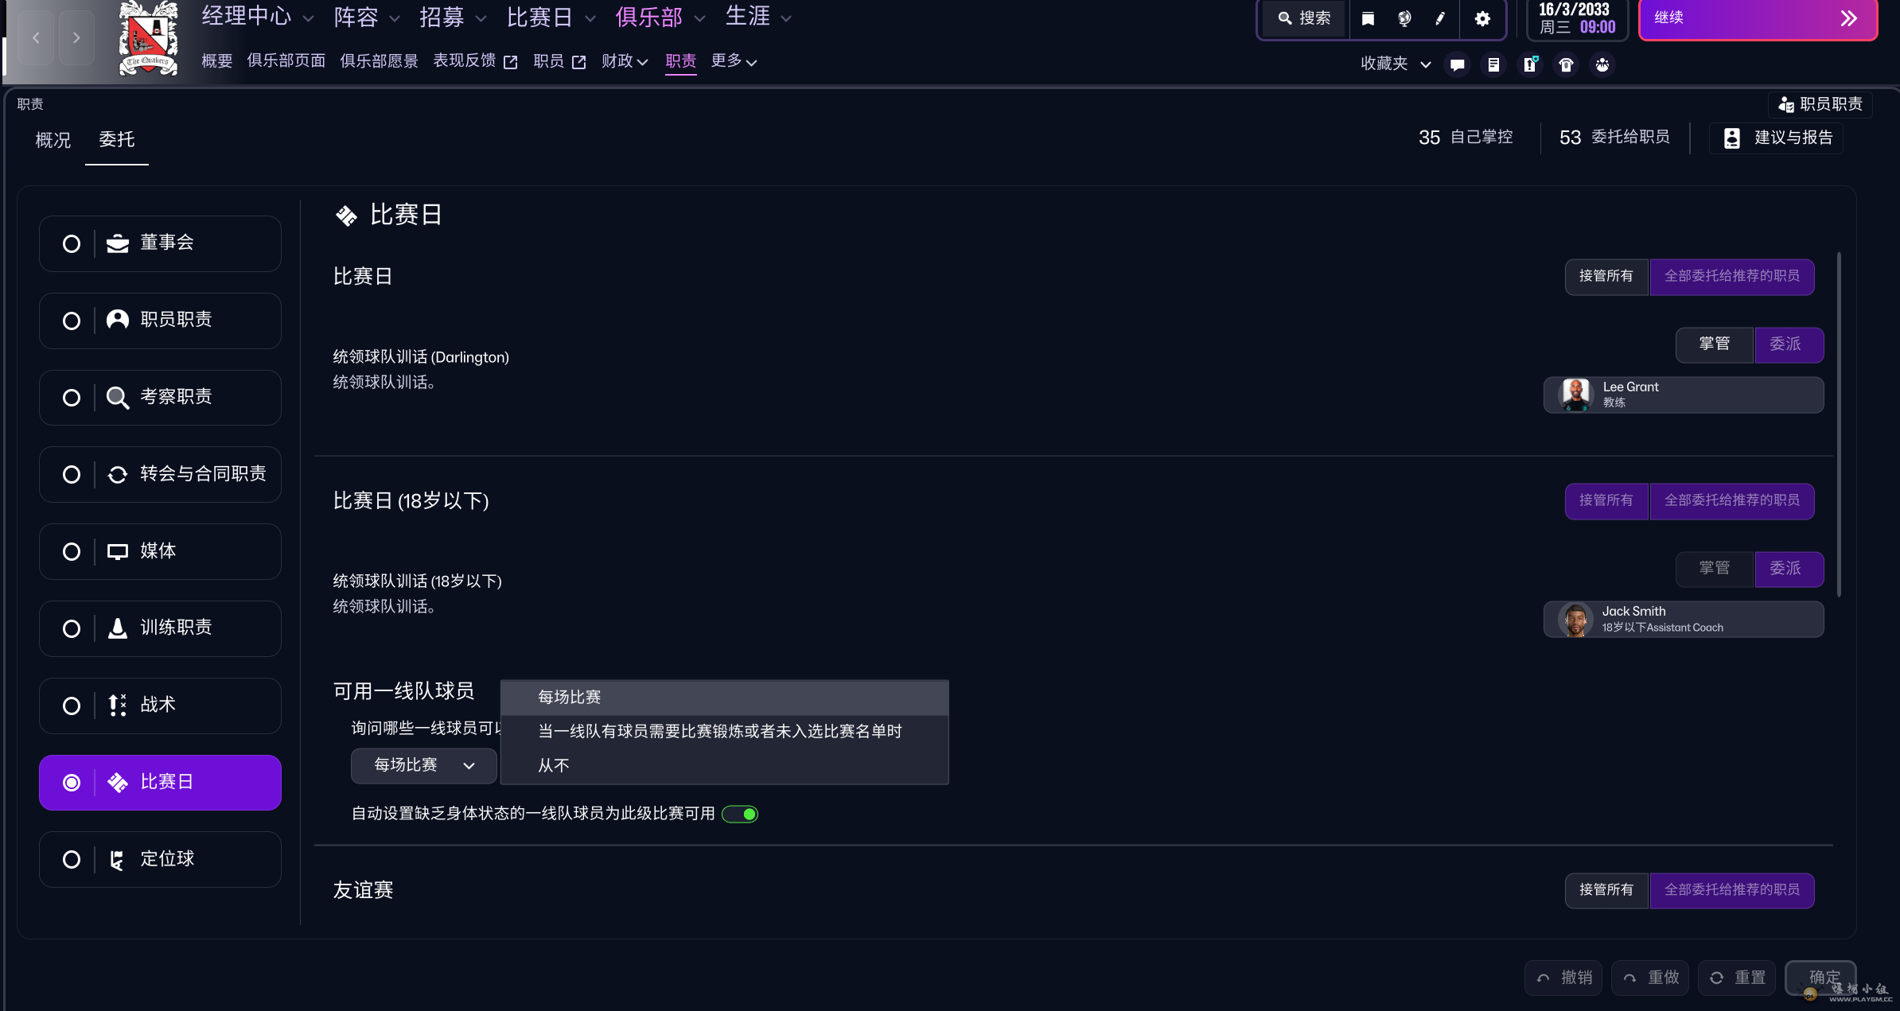The image size is (1900, 1011).
Task: Select the 董事会 radio option
Action: [72, 243]
